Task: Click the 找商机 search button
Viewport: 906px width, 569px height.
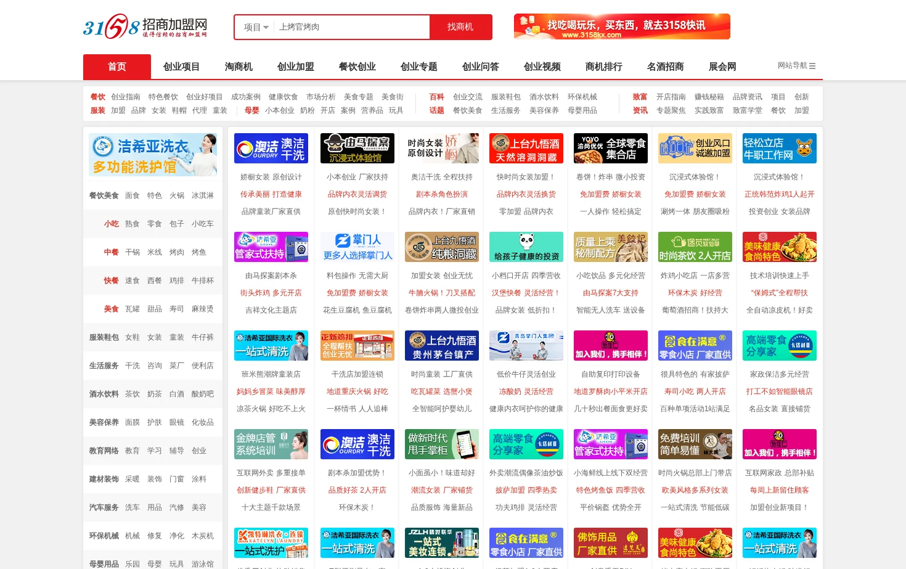Action: click(460, 27)
